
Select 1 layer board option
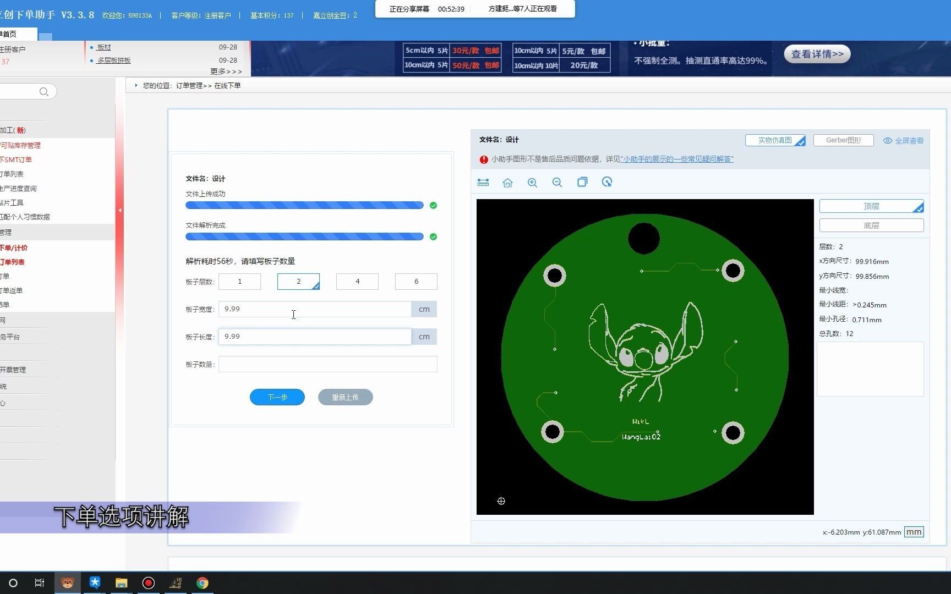239,282
